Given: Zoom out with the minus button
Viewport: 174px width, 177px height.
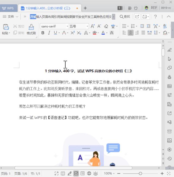Looking at the screenshot, I should point(119,173).
